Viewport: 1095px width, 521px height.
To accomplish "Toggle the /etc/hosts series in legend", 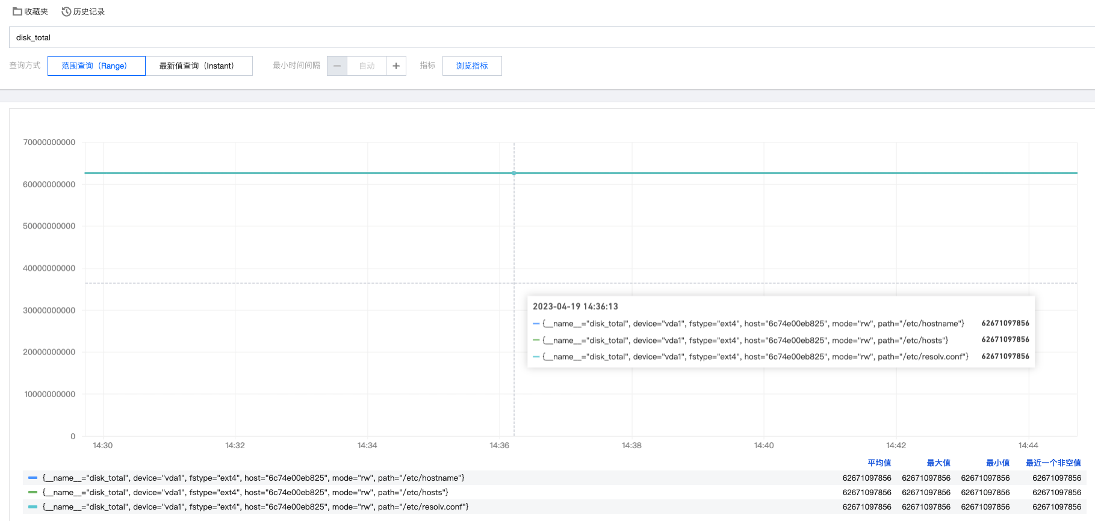I will click(245, 492).
